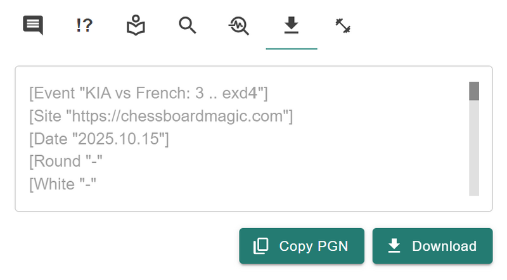Click the Copy PGN button

point(302,246)
